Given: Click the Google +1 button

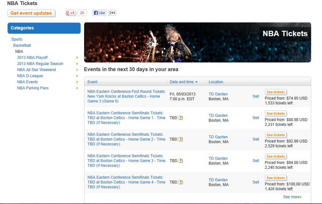Looking at the screenshot, I should click(x=71, y=13).
